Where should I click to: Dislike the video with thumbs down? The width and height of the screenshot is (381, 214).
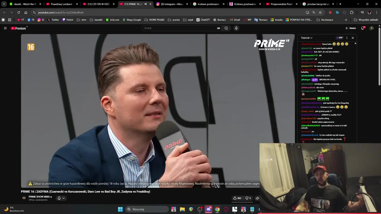pos(248,198)
